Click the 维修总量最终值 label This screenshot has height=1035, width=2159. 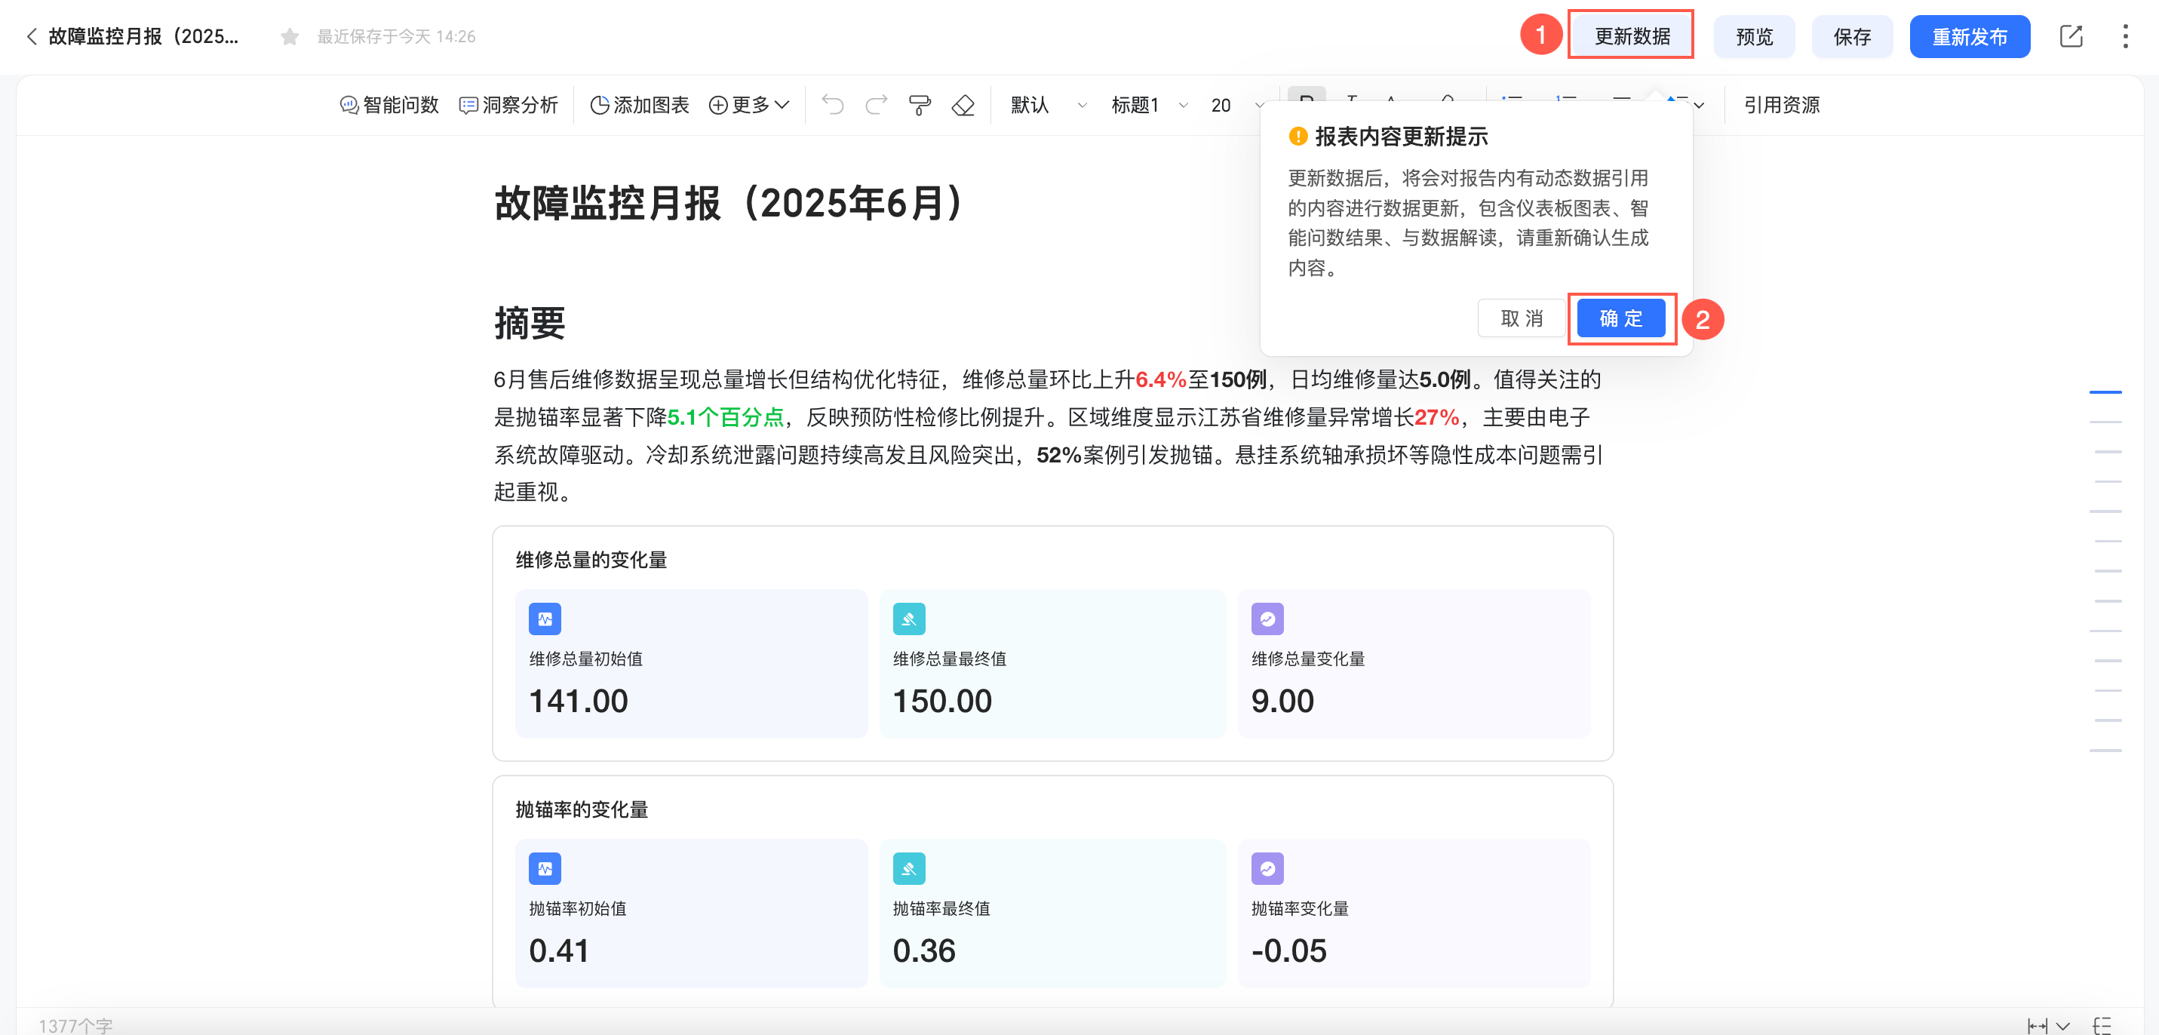point(950,659)
